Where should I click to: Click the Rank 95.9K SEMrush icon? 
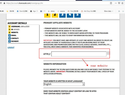pos(68,11)
